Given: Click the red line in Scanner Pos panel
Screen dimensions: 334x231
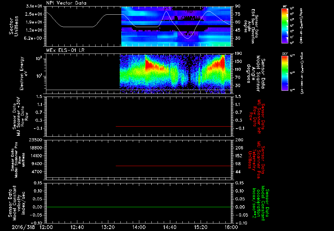Looking at the screenshot, I should [x=173, y=166].
